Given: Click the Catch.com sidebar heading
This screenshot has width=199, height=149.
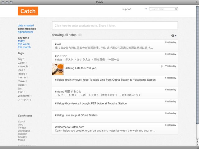Looking at the screenshot, I should coord(25,115).
